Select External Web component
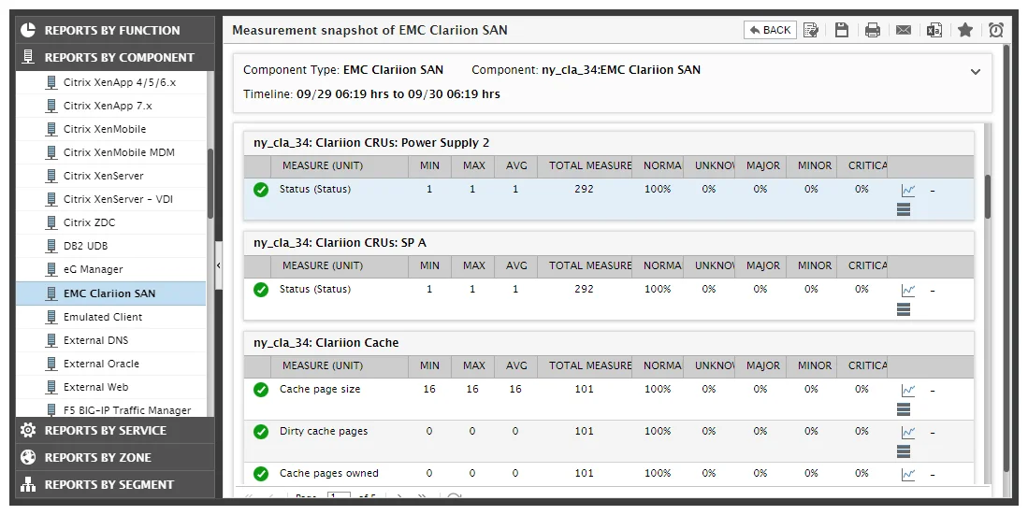Image resolution: width=1028 pixels, height=515 pixels. point(110,387)
